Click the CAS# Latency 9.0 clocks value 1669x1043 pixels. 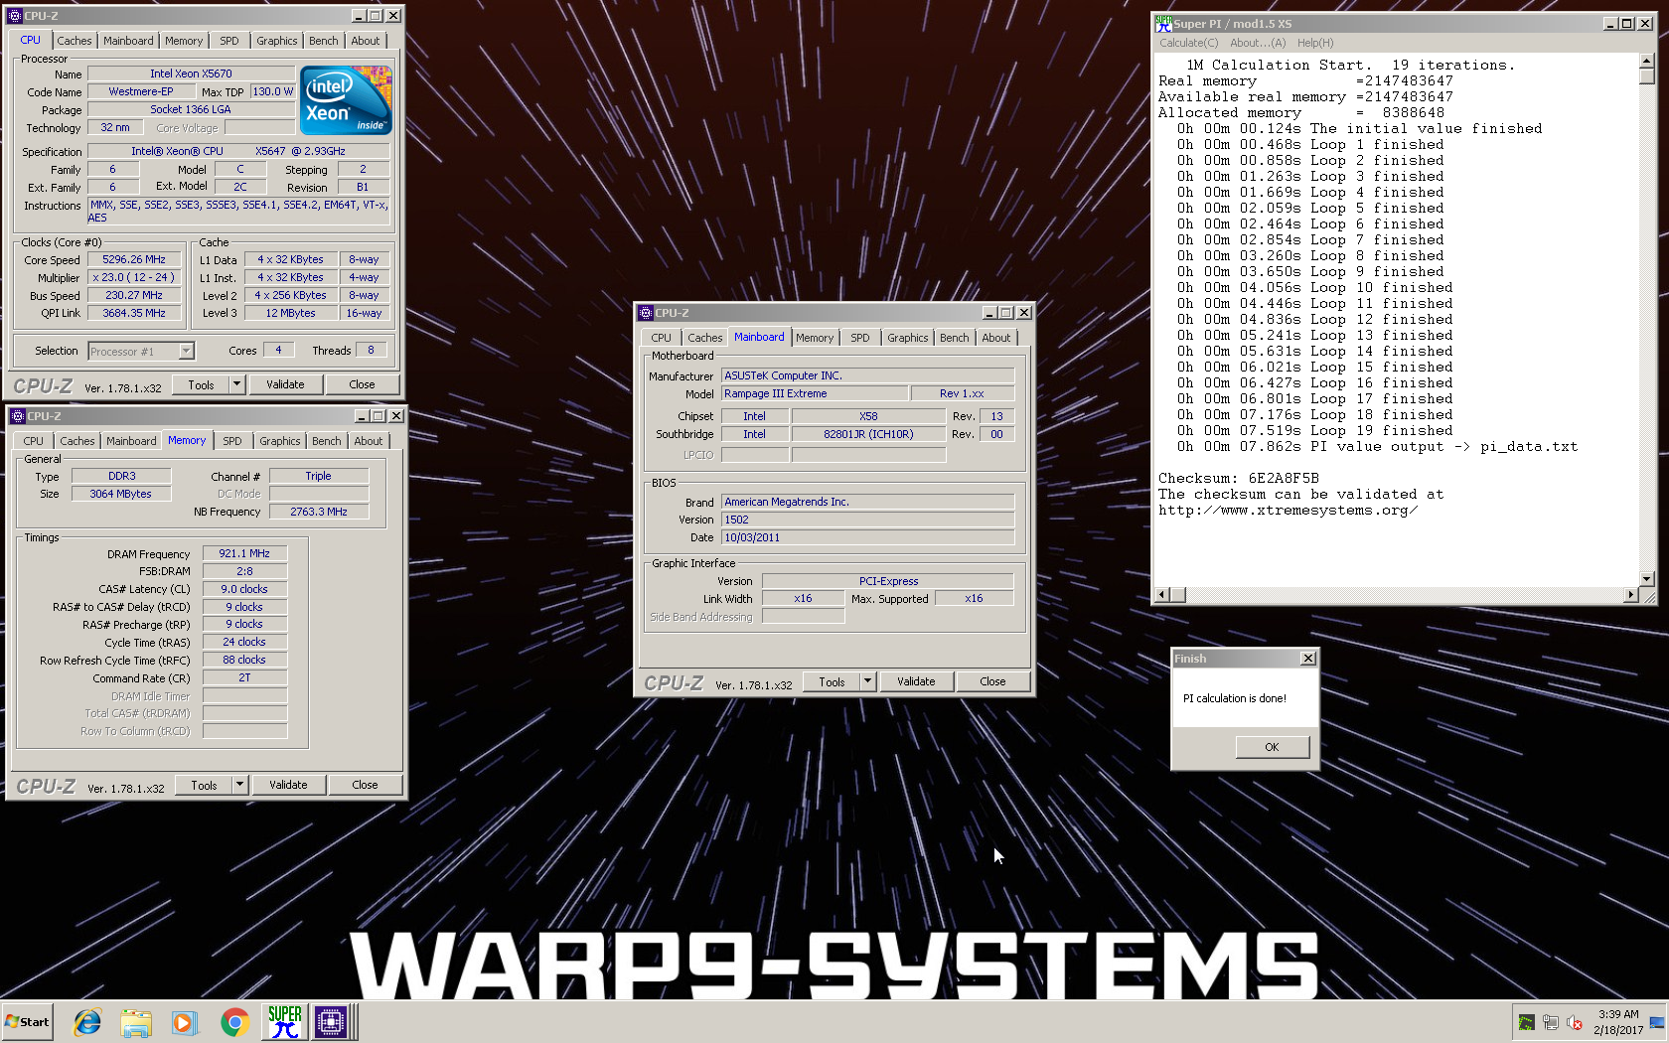coord(244,589)
